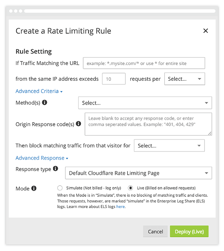The height and width of the screenshot is (251, 224).
Task: Select the Simulate (Not billed) radio option
Action: 60,188
